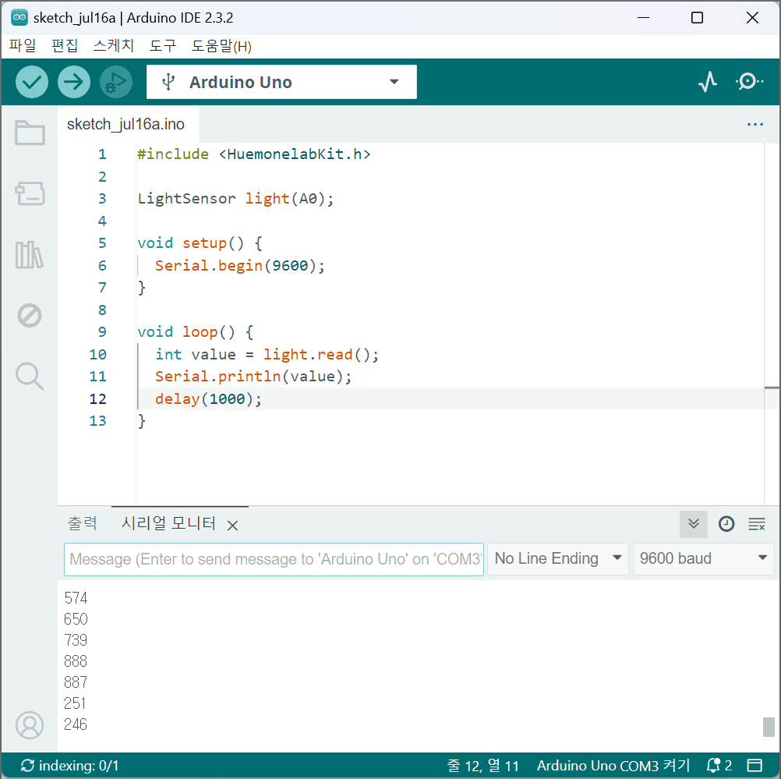
Task: Click the indexing: 0/1 status entry
Action: coord(69,765)
